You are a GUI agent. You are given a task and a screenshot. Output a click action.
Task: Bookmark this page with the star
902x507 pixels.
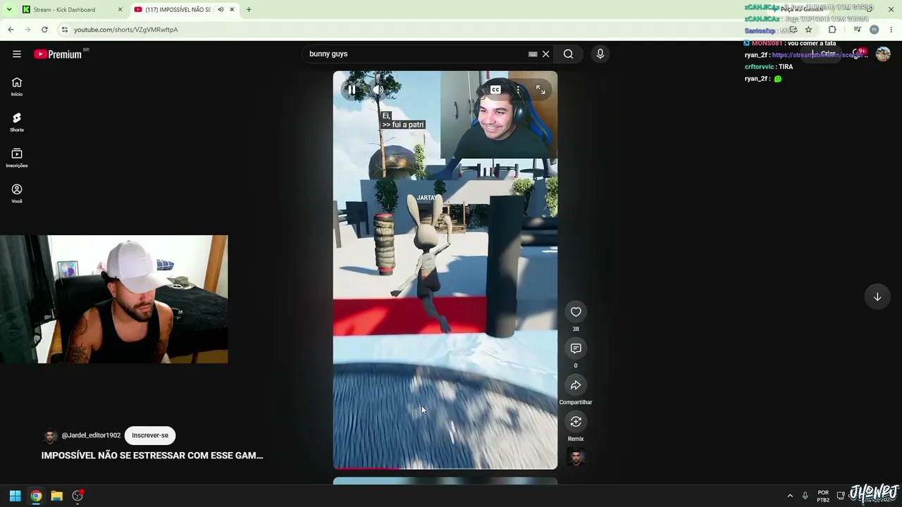[x=808, y=30]
